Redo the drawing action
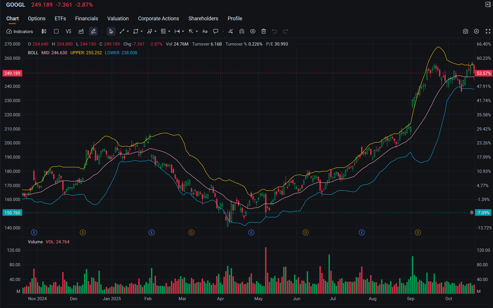The width and height of the screenshot is (493, 308). (x=286, y=31)
